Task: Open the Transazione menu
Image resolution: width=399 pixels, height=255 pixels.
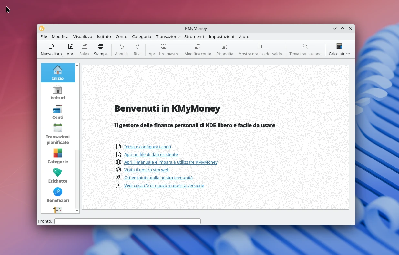Action: coord(168,36)
